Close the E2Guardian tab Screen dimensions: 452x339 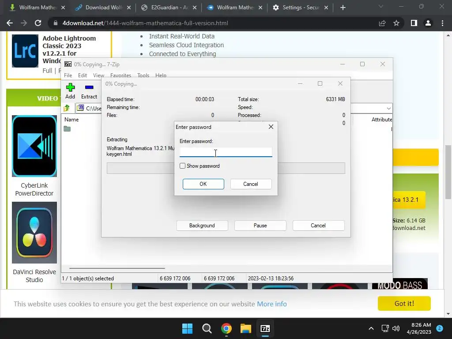coord(195,8)
